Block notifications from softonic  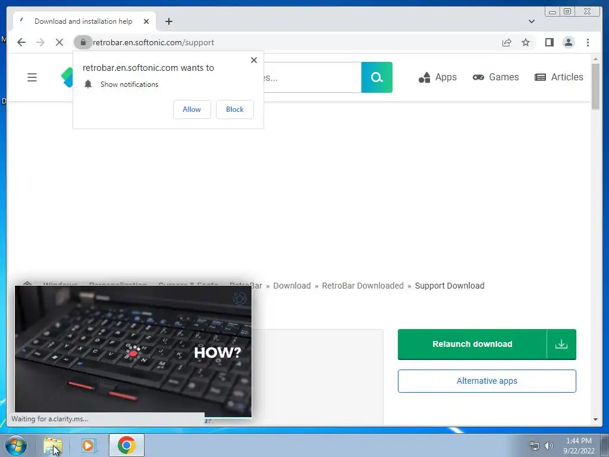pos(234,109)
